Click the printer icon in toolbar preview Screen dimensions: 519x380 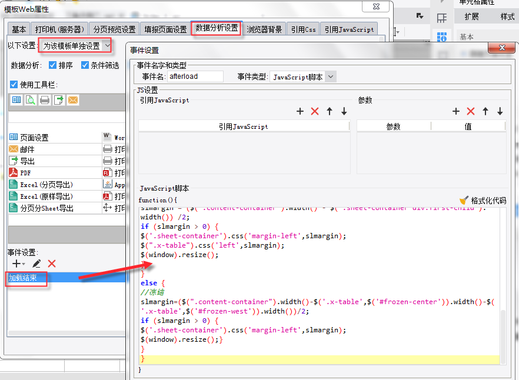tap(45, 99)
